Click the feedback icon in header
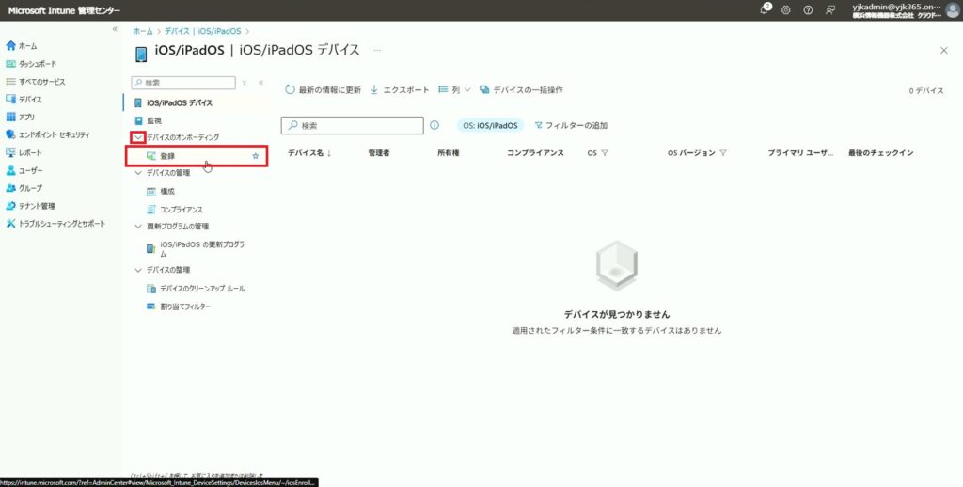 [x=830, y=9]
